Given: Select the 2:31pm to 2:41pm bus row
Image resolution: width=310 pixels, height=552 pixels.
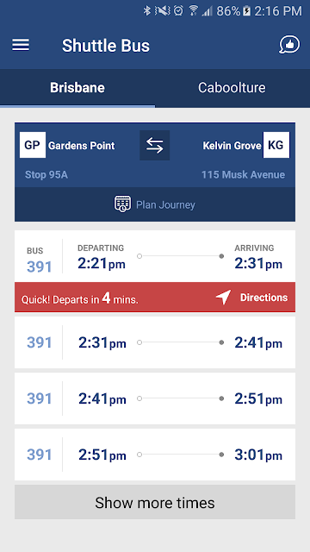Looking at the screenshot, I should pyautogui.click(x=155, y=342).
